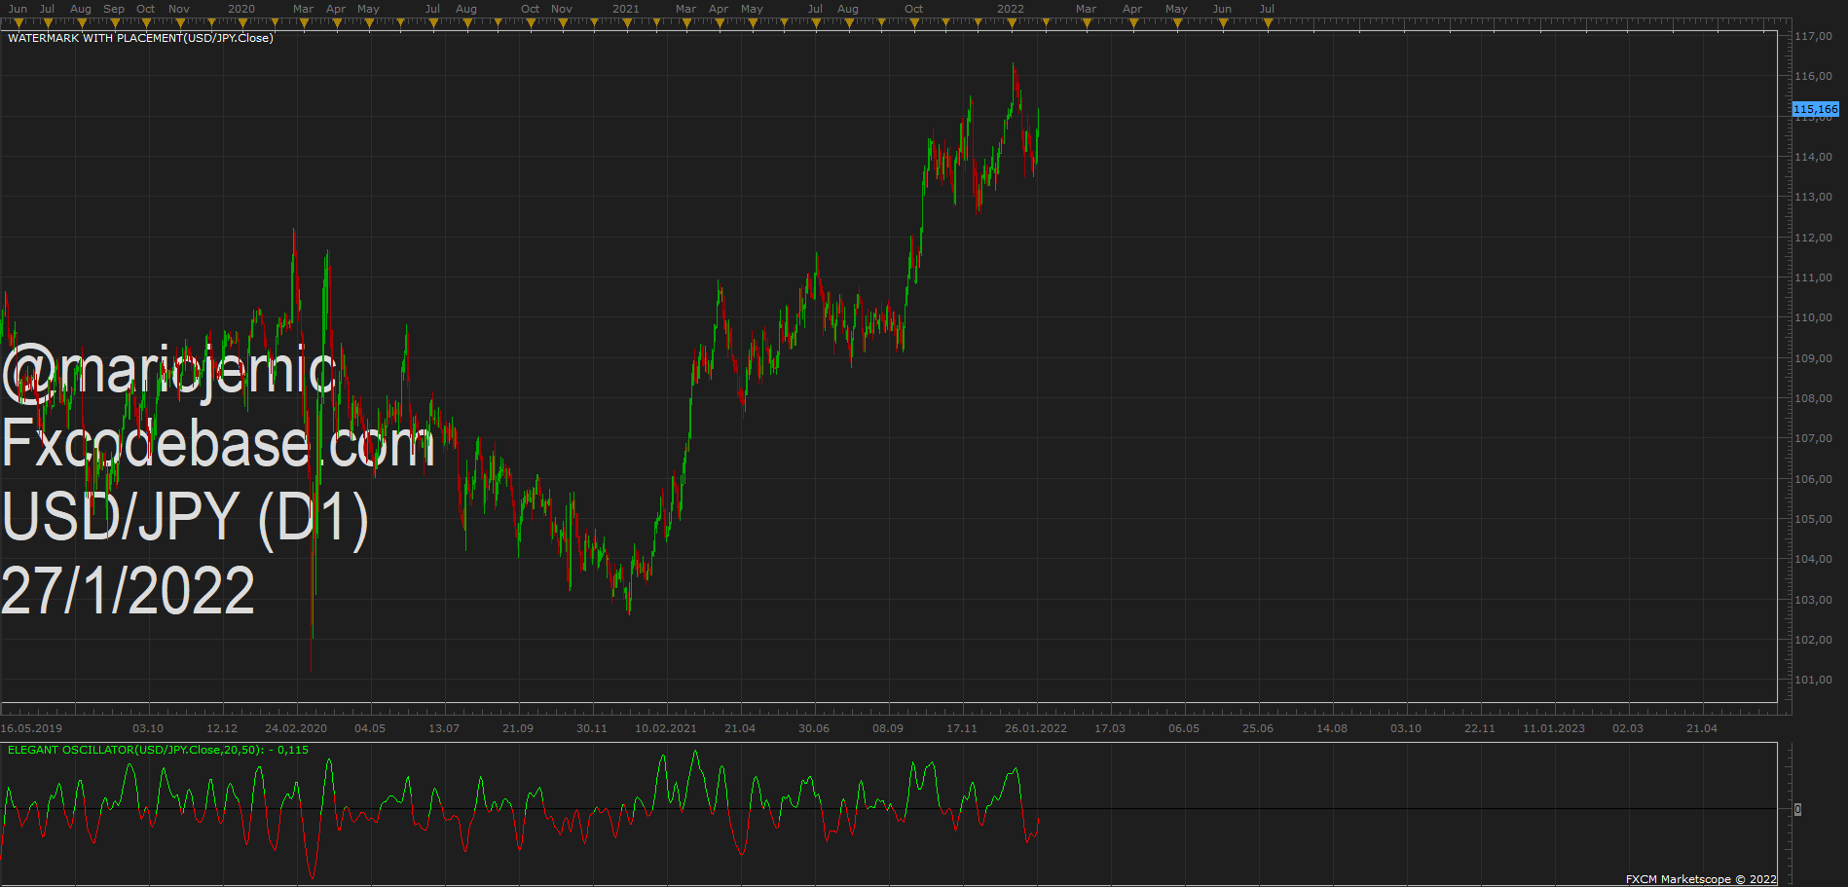This screenshot has height=887, width=1848.
Task: Click the FXCM Marketscope © 2022 text
Action: tap(1700, 879)
